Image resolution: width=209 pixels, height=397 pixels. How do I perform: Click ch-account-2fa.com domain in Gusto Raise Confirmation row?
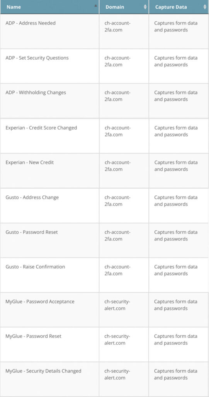coord(117,270)
